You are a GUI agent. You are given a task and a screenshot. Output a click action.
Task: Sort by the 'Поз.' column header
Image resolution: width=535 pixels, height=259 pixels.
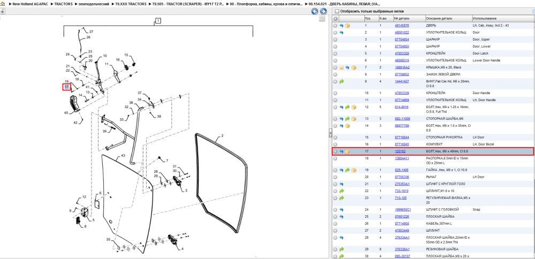[x=371, y=18]
